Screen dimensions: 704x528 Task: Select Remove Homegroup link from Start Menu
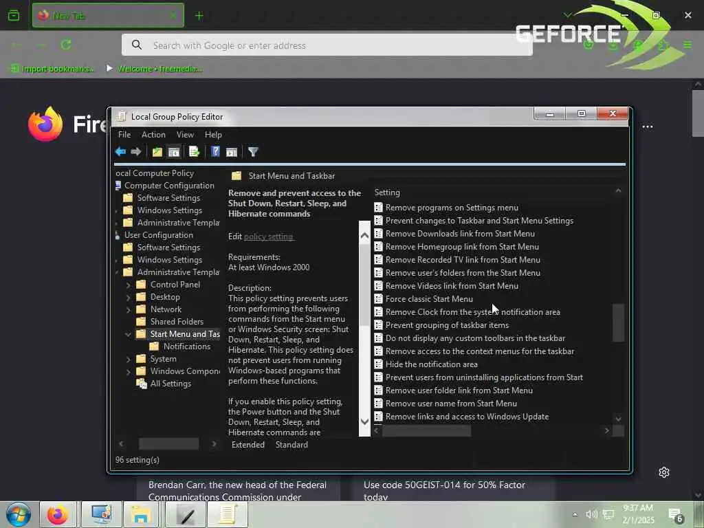(x=462, y=247)
